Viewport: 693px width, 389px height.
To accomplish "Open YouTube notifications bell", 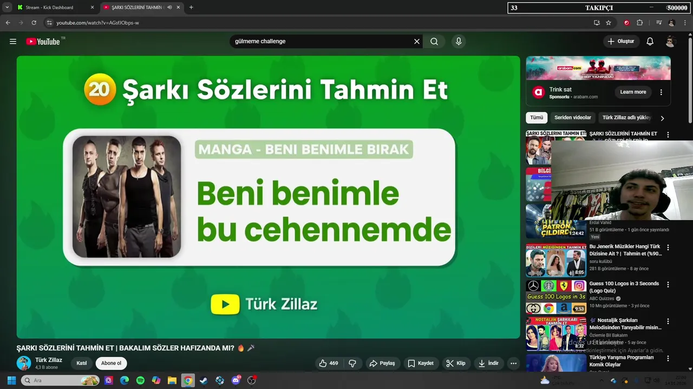I will [x=650, y=42].
